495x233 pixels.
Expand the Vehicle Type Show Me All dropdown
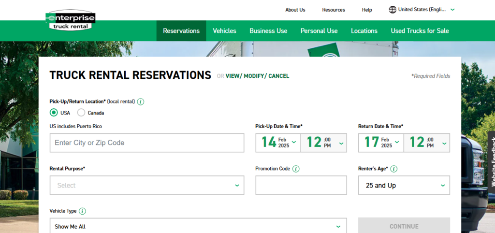pyautogui.click(x=198, y=226)
